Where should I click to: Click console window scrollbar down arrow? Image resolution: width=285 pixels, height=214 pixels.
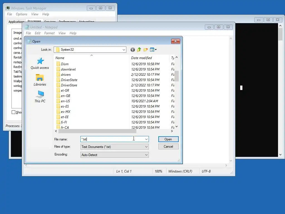click(x=280, y=154)
